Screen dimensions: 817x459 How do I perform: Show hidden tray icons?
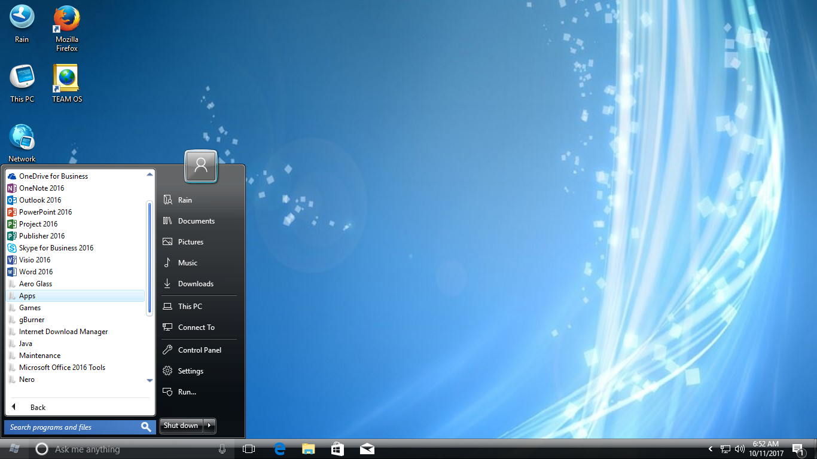click(x=711, y=449)
